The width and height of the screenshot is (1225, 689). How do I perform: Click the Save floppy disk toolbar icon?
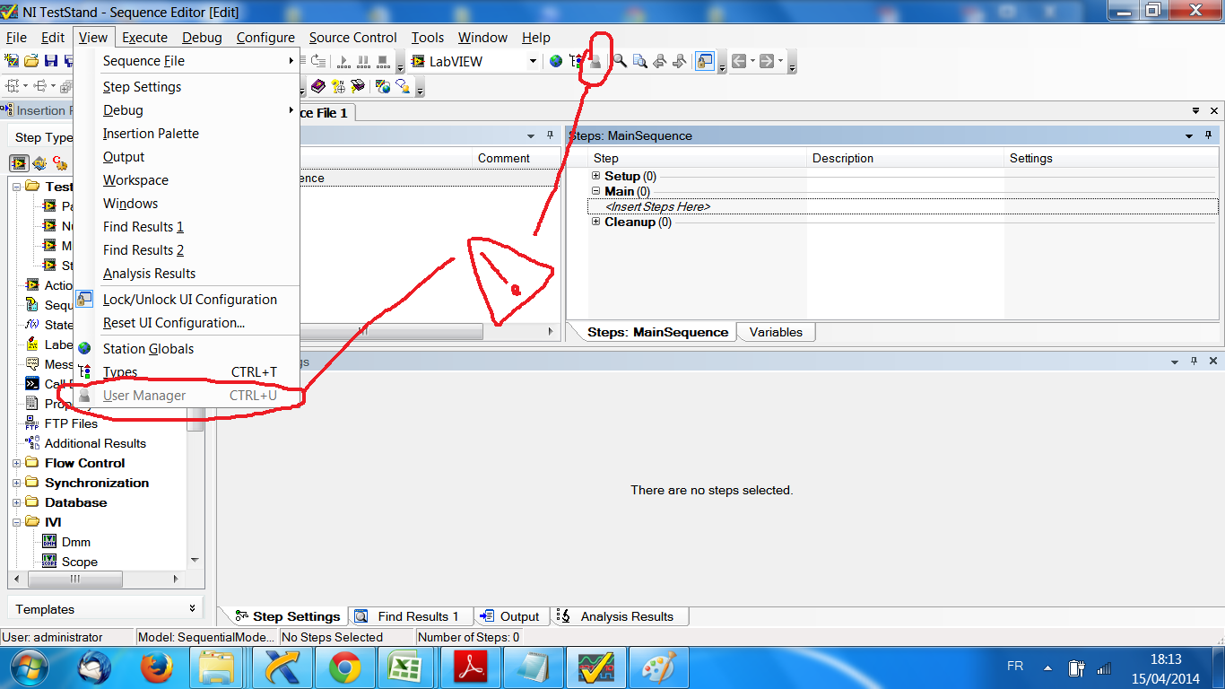51,61
